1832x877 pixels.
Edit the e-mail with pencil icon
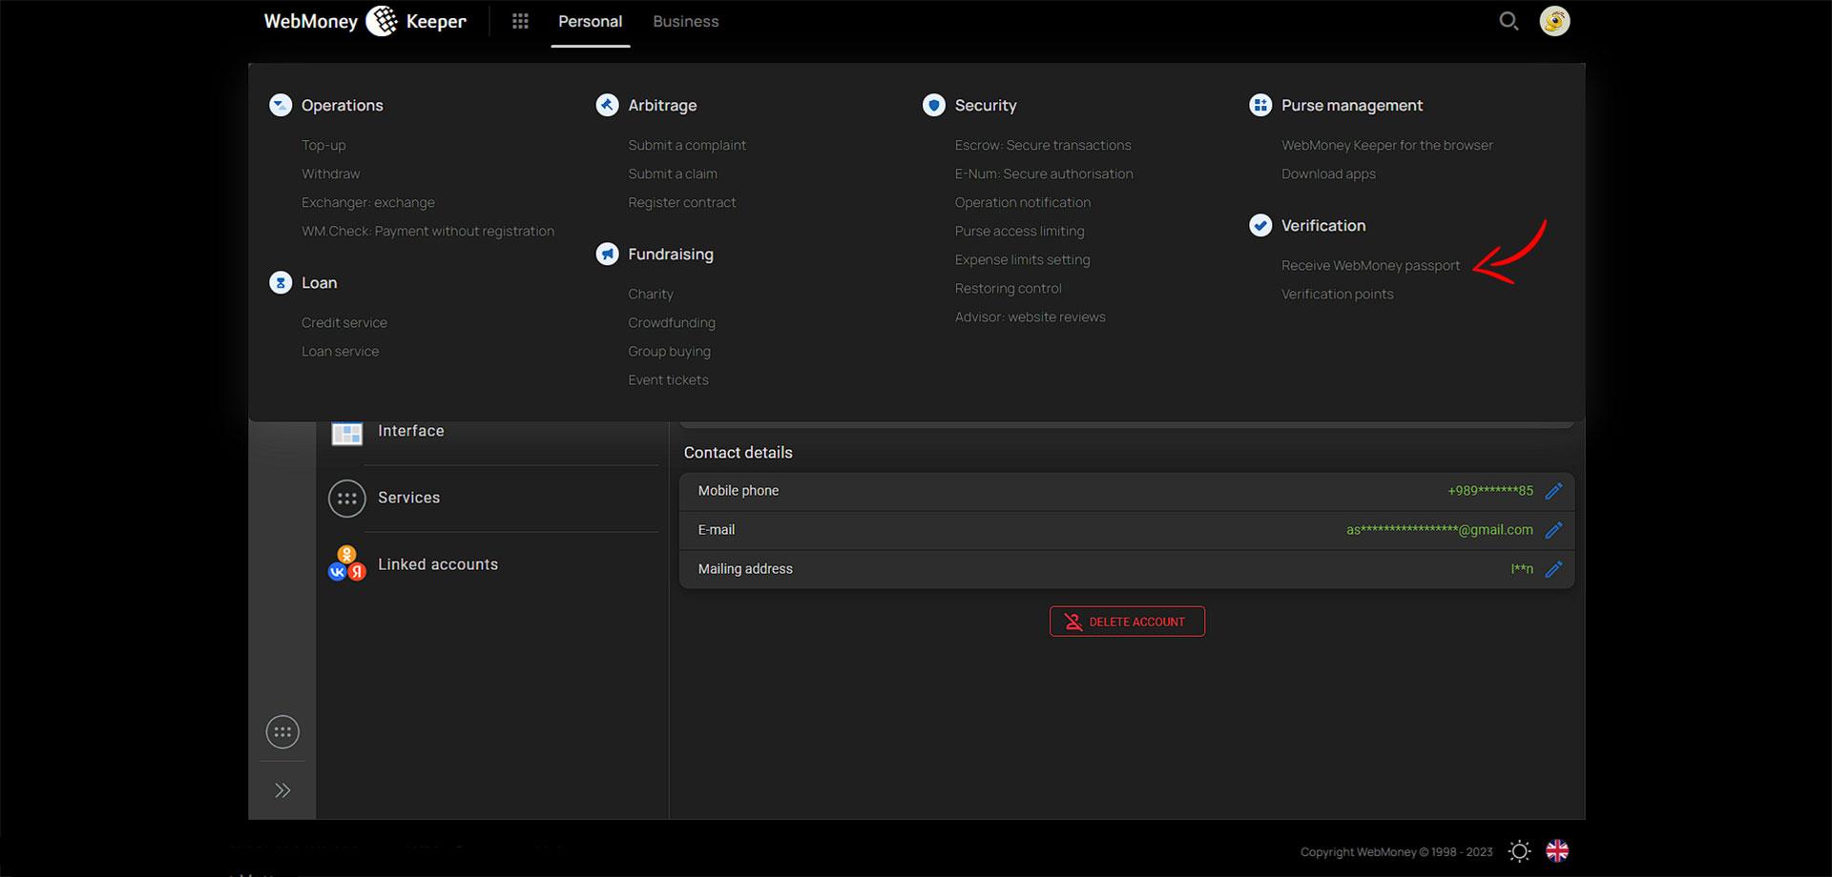point(1553,530)
